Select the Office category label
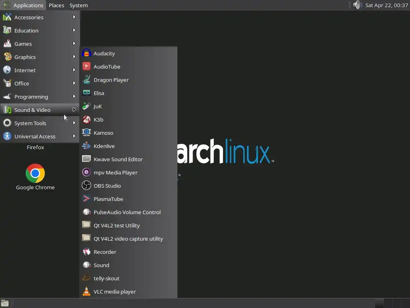 click(22, 83)
